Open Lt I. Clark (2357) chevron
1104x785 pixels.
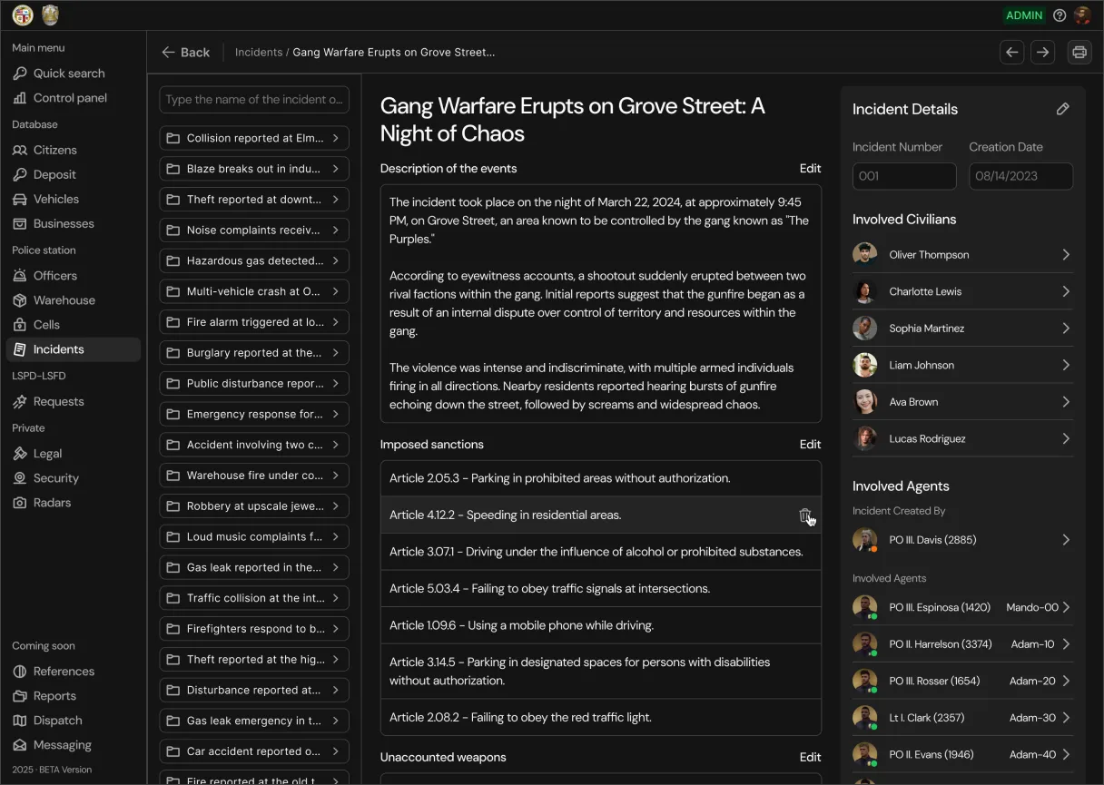(1066, 718)
